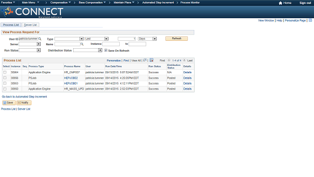Click the Notify button
Image resolution: width=314 pixels, height=177 pixels.
click(24, 103)
